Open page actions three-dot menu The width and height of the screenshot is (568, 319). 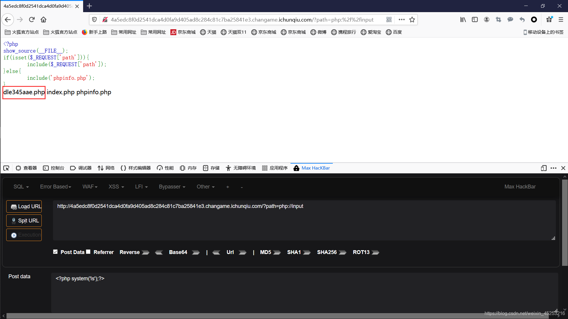coord(401,19)
